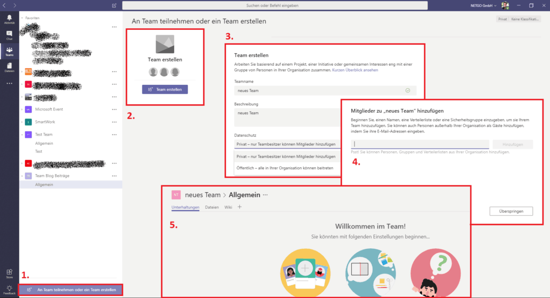Screen dimensions: 550x298
Task: Click purple Team erstellen button
Action: pos(165,90)
